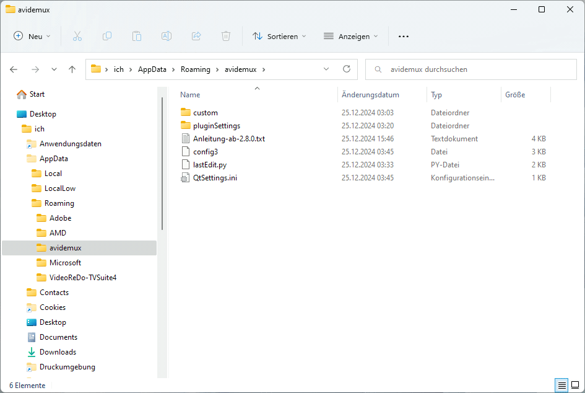Refresh the avidemux folder view
This screenshot has width=585, height=393.
347,69
